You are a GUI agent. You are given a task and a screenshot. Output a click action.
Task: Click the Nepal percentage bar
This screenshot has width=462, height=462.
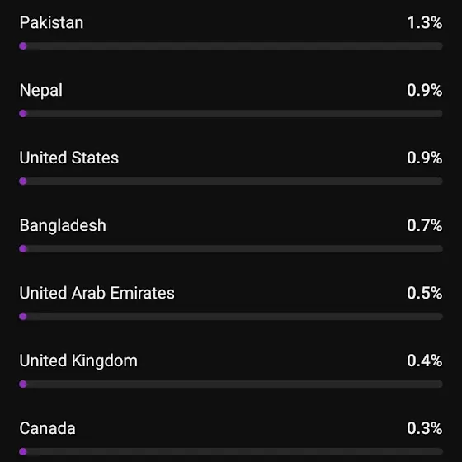point(231,114)
